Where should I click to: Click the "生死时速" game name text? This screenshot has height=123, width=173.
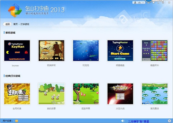click(x=17, y=109)
